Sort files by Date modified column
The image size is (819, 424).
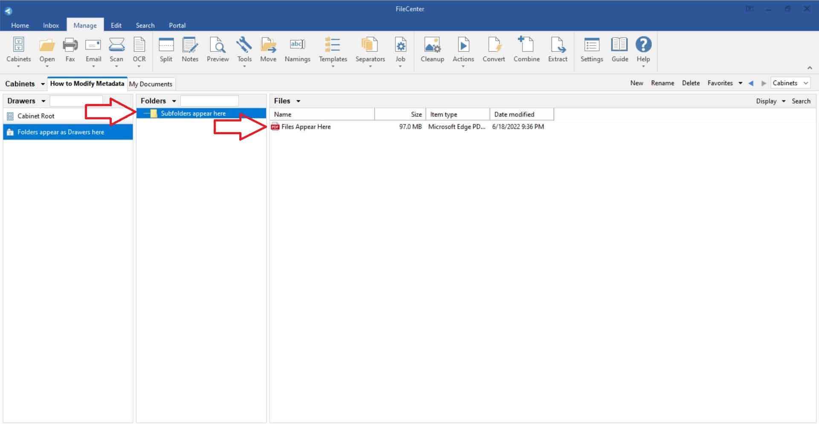point(522,114)
